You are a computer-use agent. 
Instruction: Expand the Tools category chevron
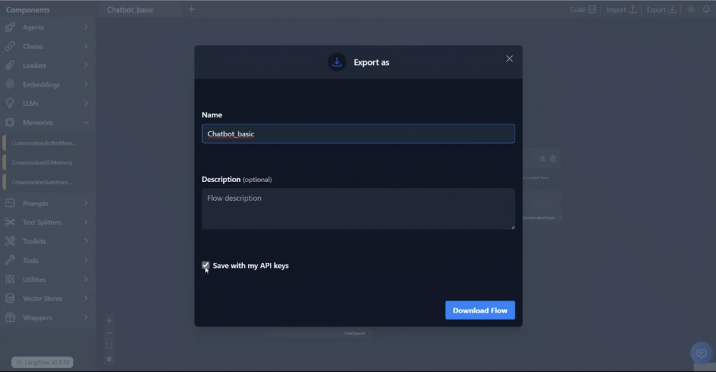(86, 260)
